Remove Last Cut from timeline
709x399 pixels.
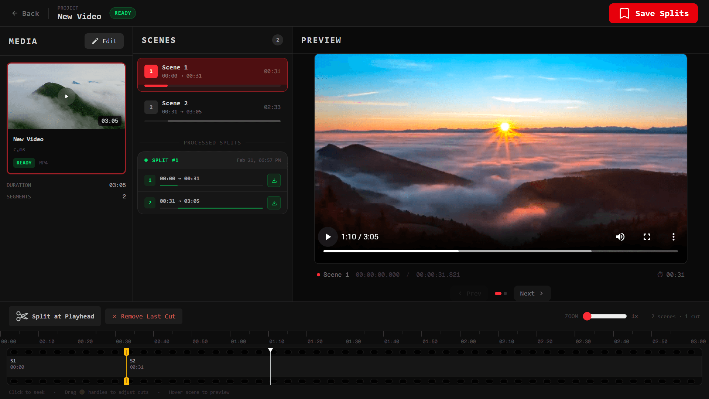tap(144, 316)
